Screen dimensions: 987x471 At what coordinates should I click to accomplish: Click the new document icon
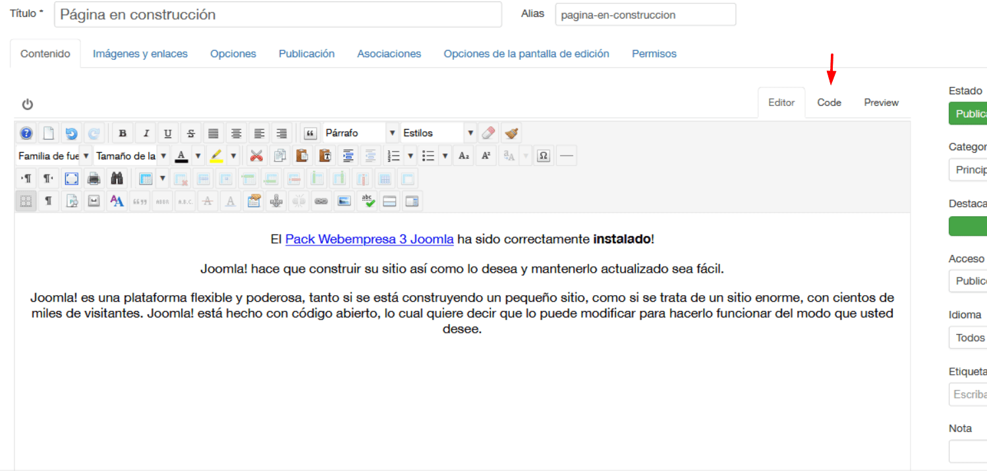coord(49,133)
